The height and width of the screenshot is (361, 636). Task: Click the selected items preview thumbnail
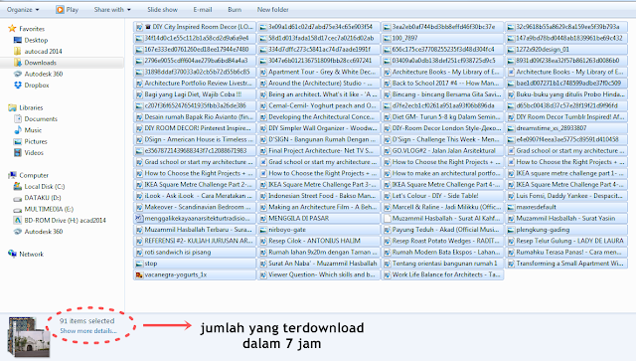(29, 337)
